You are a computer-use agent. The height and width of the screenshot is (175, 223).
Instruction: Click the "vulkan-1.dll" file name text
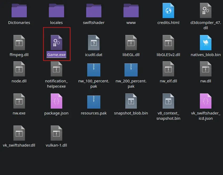[56, 145]
